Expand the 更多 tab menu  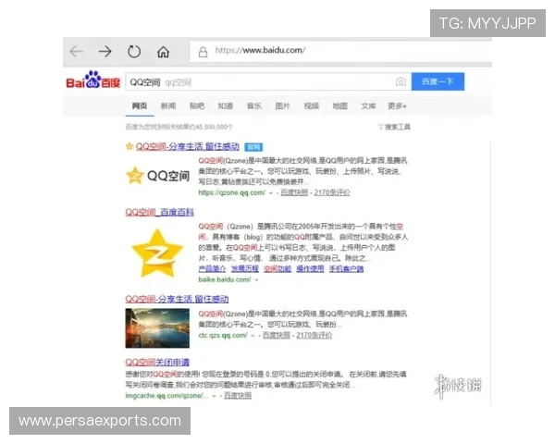pos(397,105)
